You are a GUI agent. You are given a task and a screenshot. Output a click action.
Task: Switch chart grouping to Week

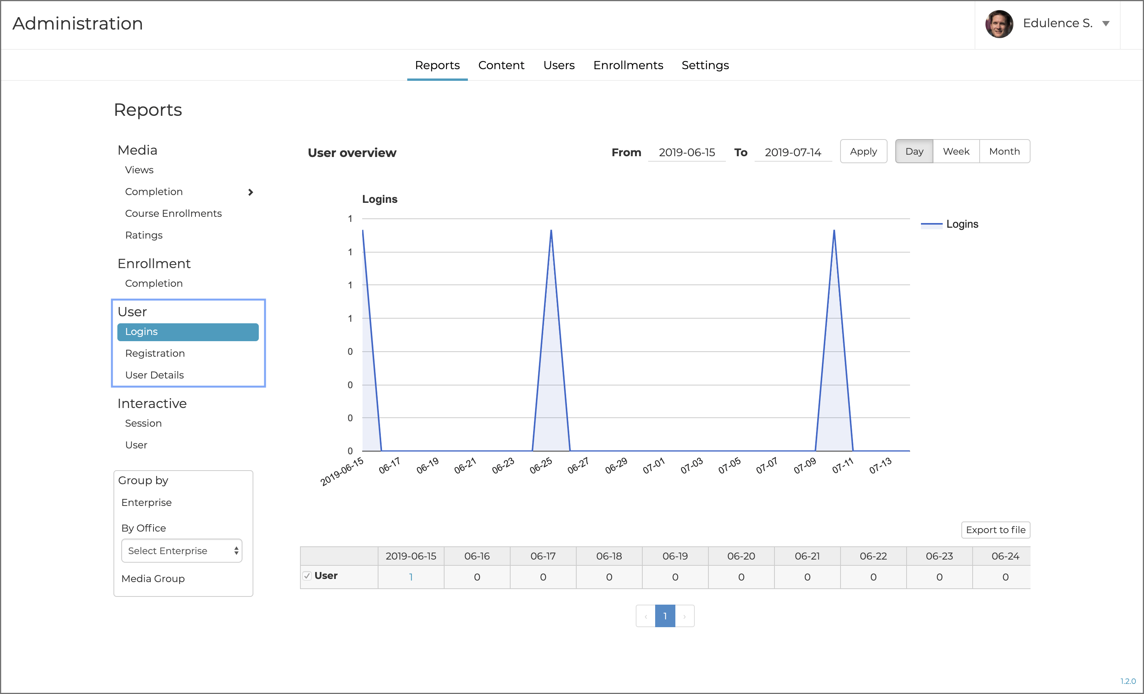[x=956, y=151]
